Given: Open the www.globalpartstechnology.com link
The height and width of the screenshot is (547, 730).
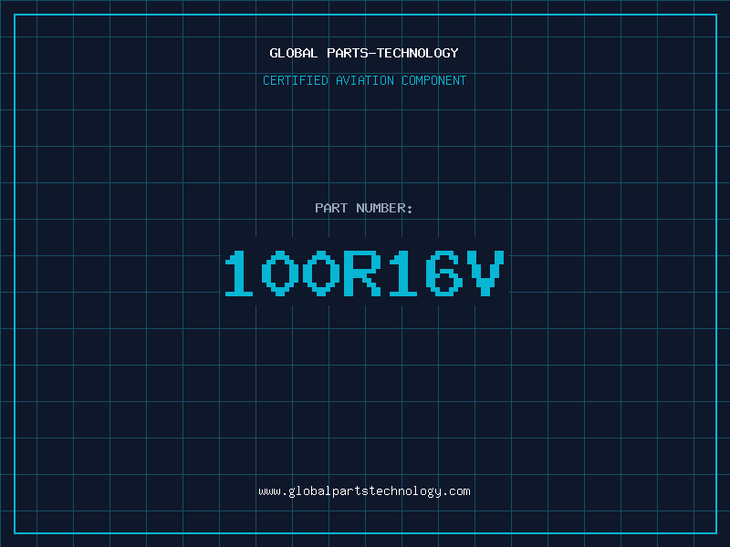Looking at the screenshot, I should tap(364, 491).
